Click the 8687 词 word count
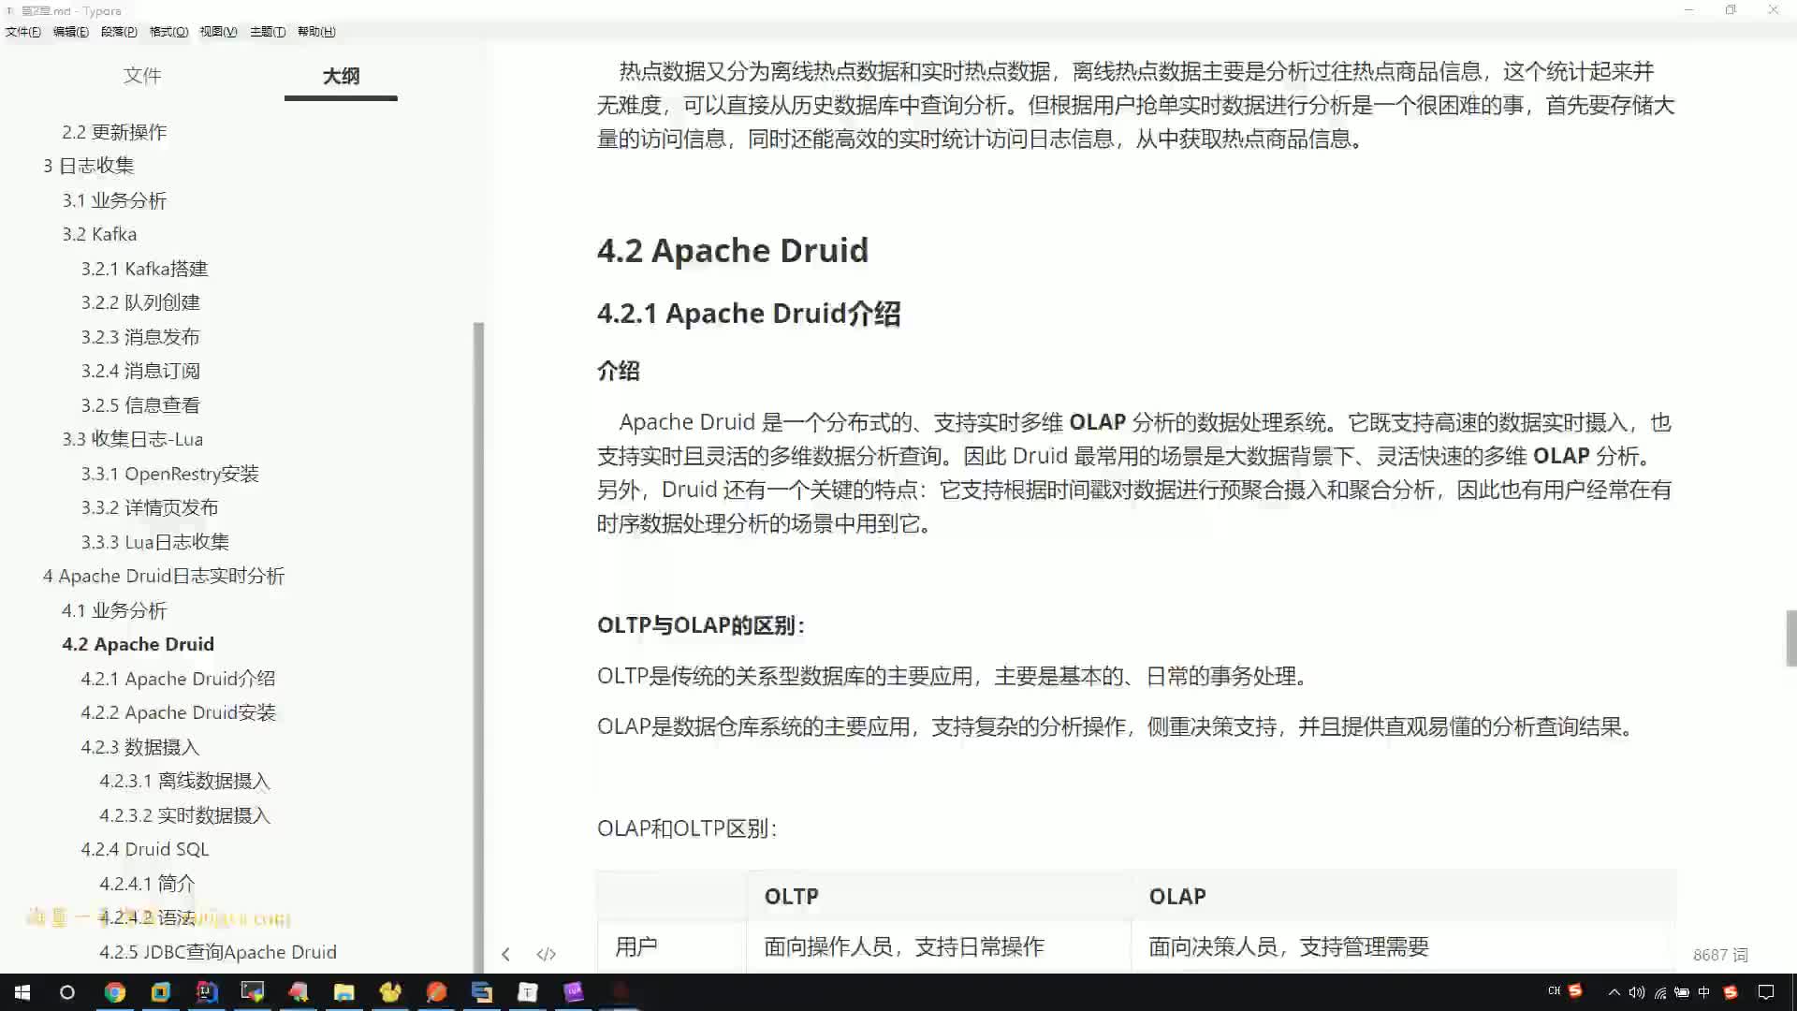Screen dimensions: 1797x1011 point(1720,955)
